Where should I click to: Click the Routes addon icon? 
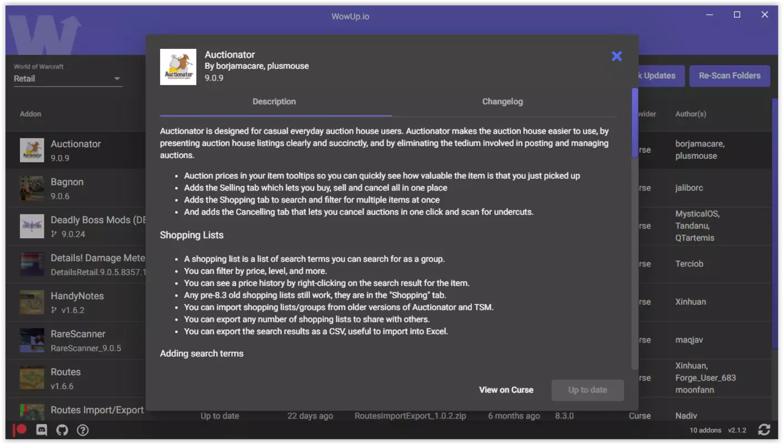pos(32,379)
